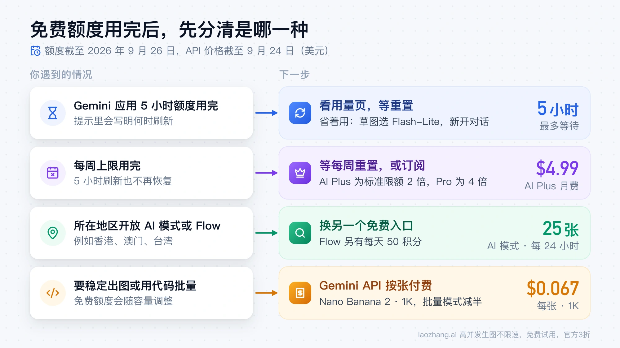This screenshot has height=348, width=620.
Task: Click the label 每张 · 1K
Action: [558, 306]
